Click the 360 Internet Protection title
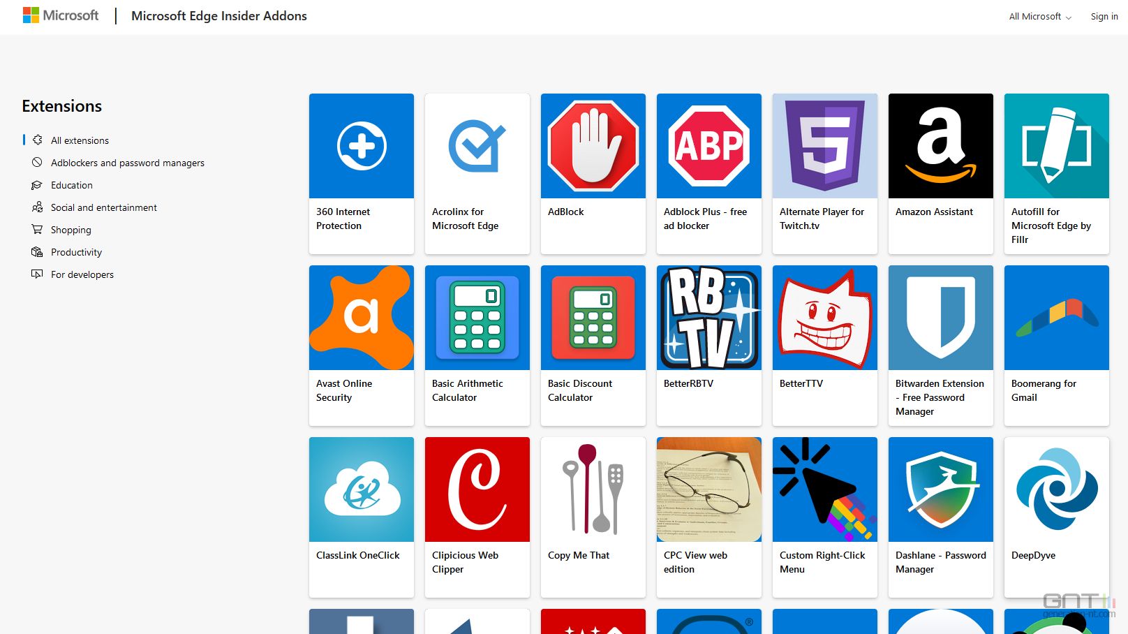 coord(343,219)
